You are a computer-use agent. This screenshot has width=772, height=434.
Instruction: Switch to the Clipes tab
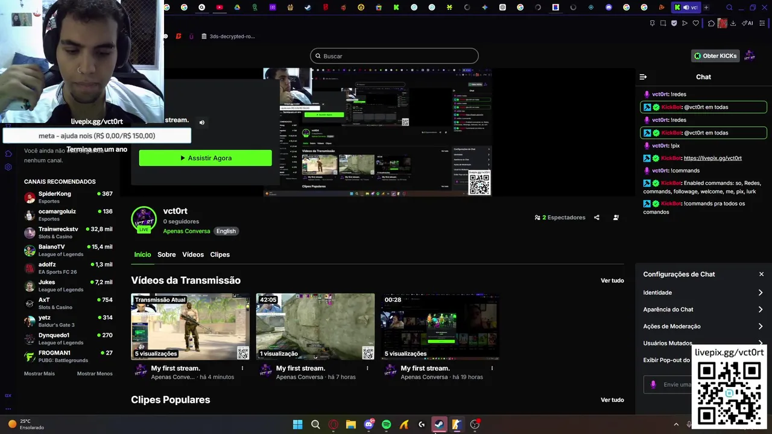220,254
